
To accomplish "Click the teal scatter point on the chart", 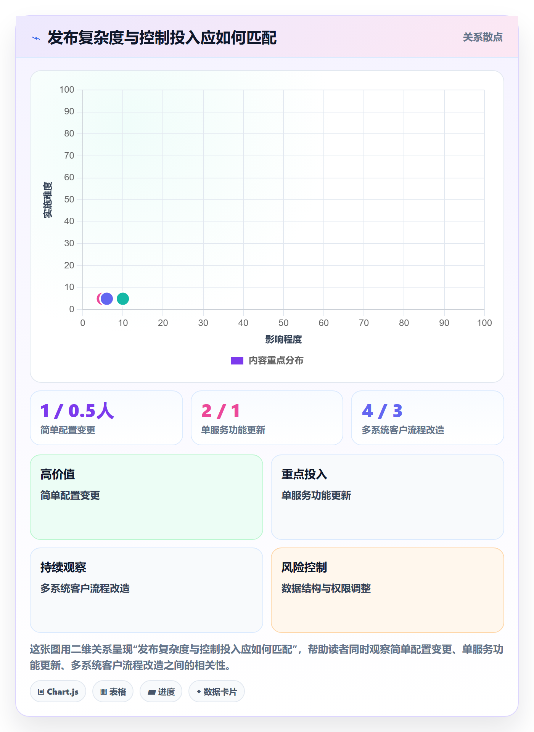I will tap(123, 299).
